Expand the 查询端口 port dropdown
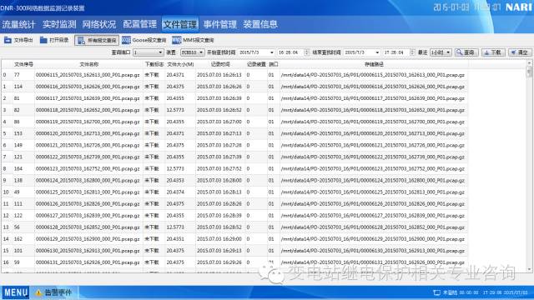The image size is (534, 300). pos(149,52)
